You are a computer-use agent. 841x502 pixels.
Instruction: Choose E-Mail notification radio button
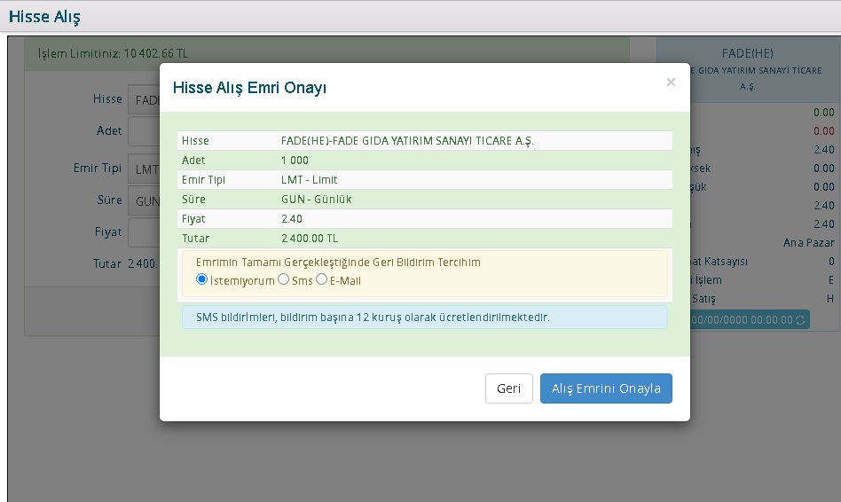coord(321,279)
